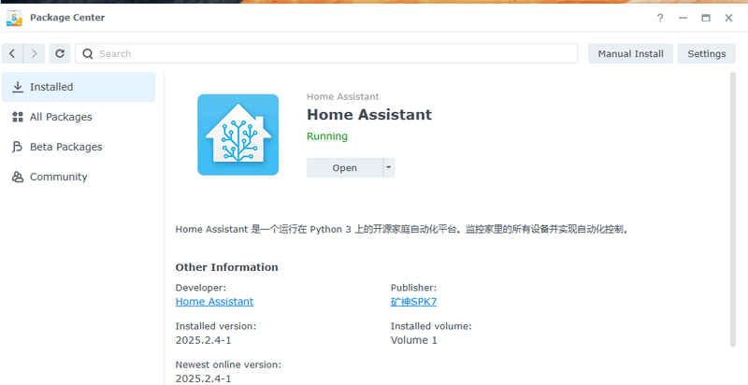Go forward with the right arrow button
Image resolution: width=748 pixels, height=385 pixels.
tap(34, 54)
